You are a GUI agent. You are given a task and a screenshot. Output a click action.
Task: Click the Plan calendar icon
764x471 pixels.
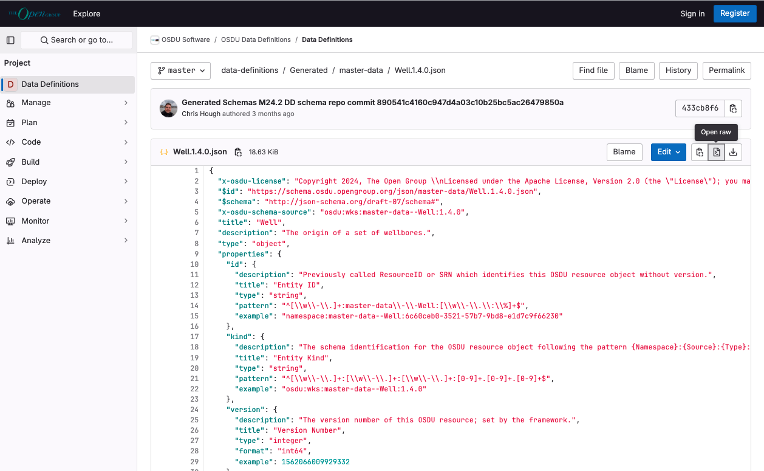[x=10, y=123]
